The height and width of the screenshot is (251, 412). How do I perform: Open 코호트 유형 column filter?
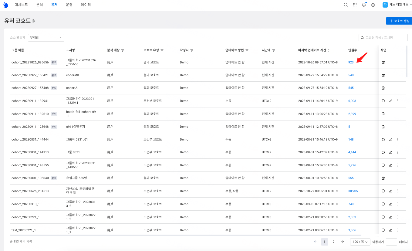click(x=162, y=50)
